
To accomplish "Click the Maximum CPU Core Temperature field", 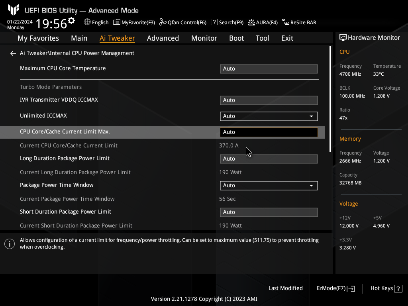I will (269, 69).
